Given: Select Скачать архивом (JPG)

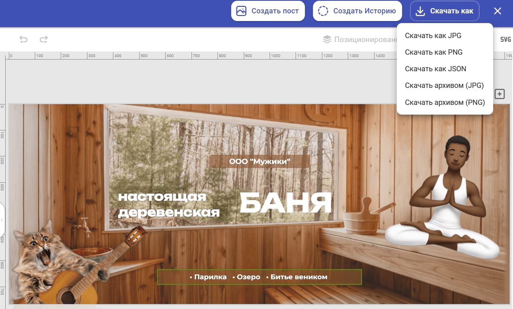Looking at the screenshot, I should 445,85.
